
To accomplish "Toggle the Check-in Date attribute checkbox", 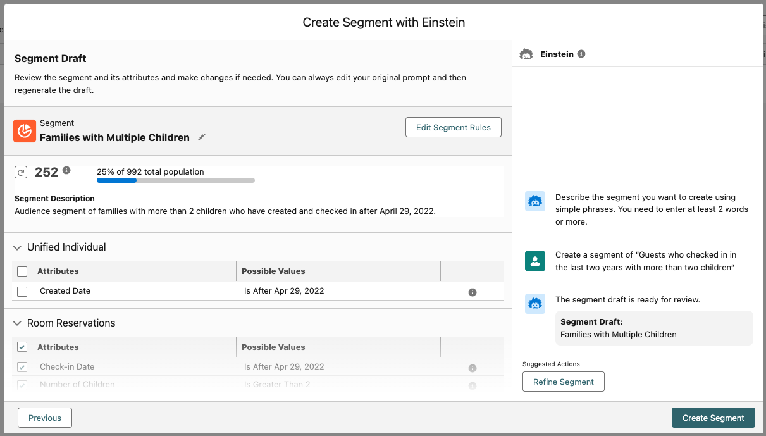I will pos(22,367).
